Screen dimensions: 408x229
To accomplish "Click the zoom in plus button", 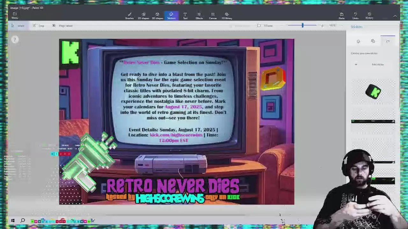I will (322, 26).
